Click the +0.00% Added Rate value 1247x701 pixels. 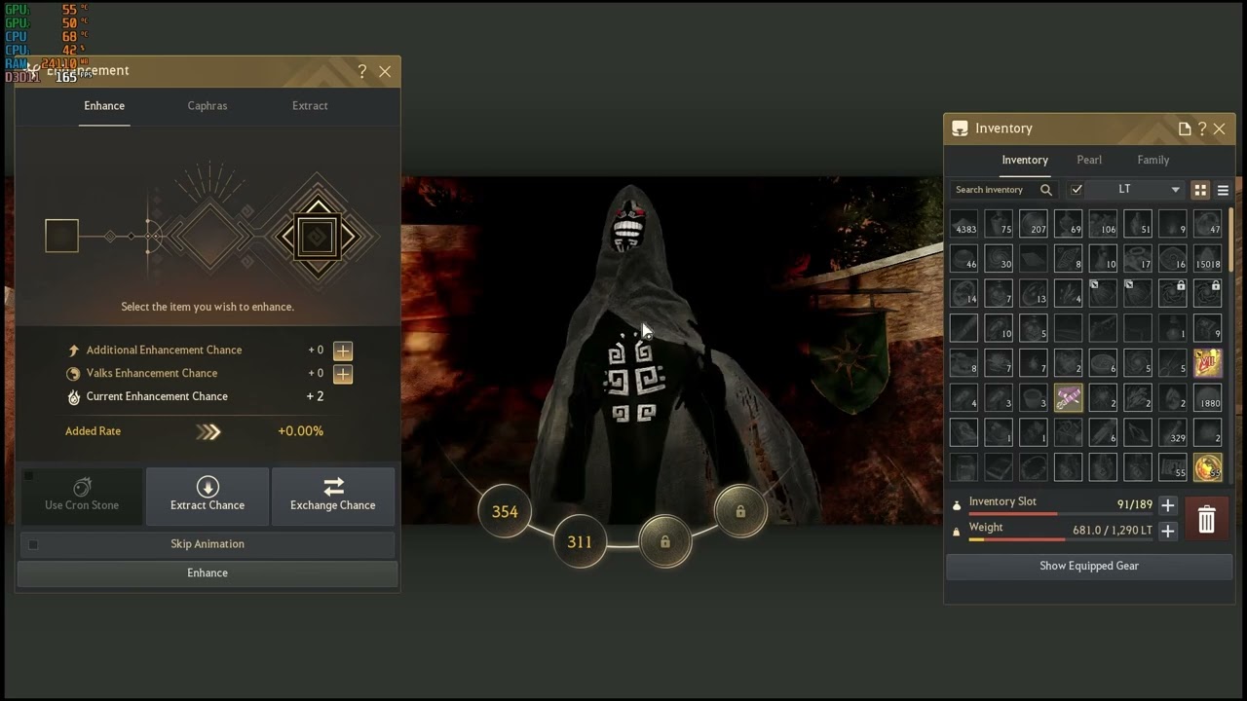point(300,431)
